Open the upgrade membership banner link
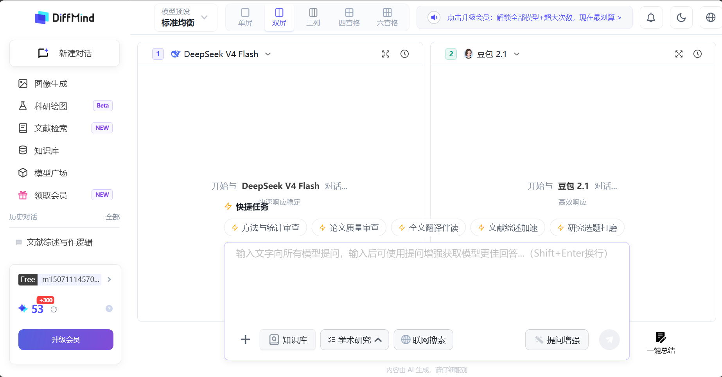 coord(534,18)
